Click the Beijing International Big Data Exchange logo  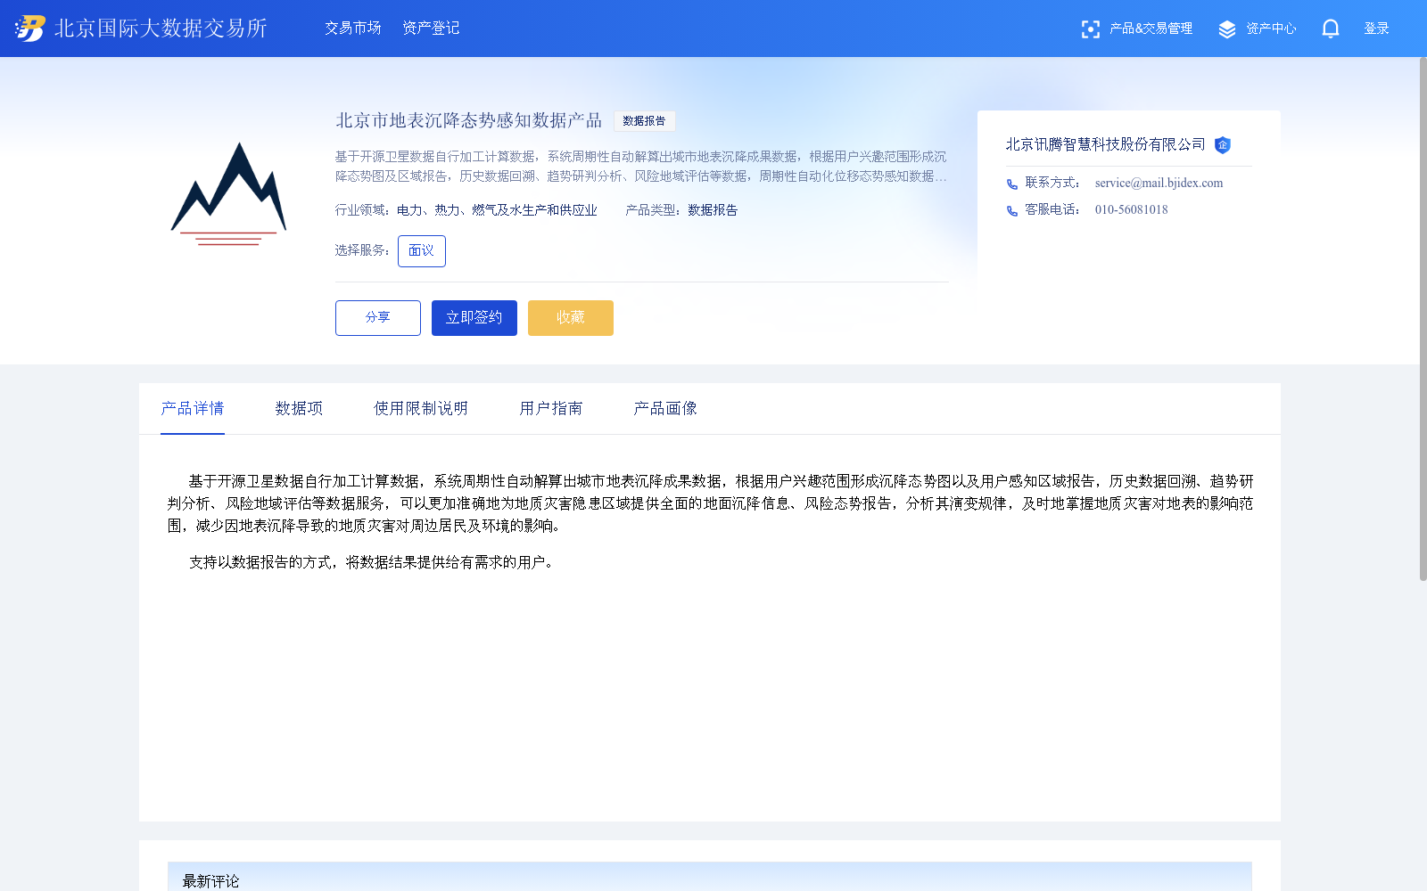click(x=29, y=29)
